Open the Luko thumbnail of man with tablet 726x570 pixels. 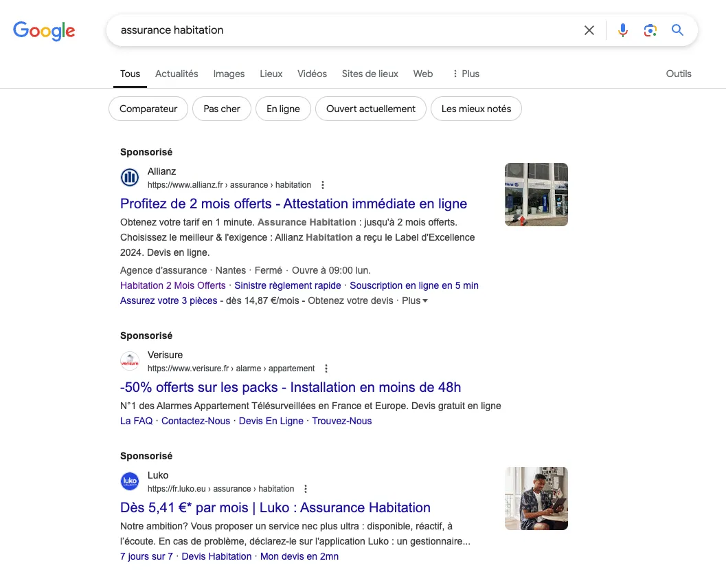[x=536, y=498]
